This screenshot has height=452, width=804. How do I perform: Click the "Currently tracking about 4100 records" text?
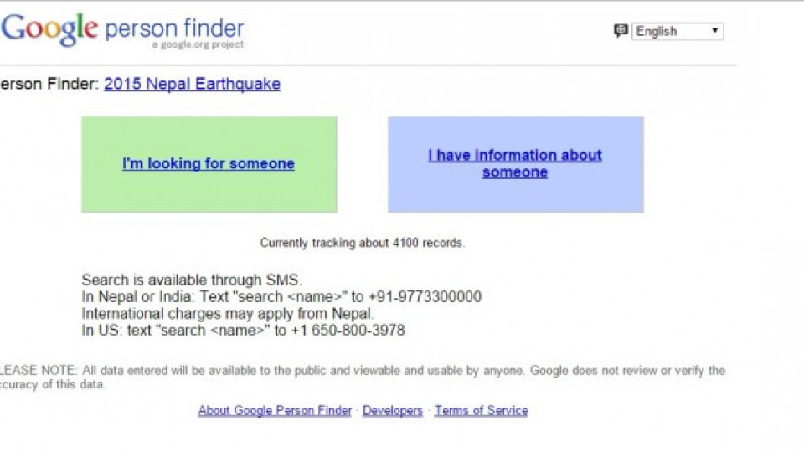pyautogui.click(x=362, y=243)
